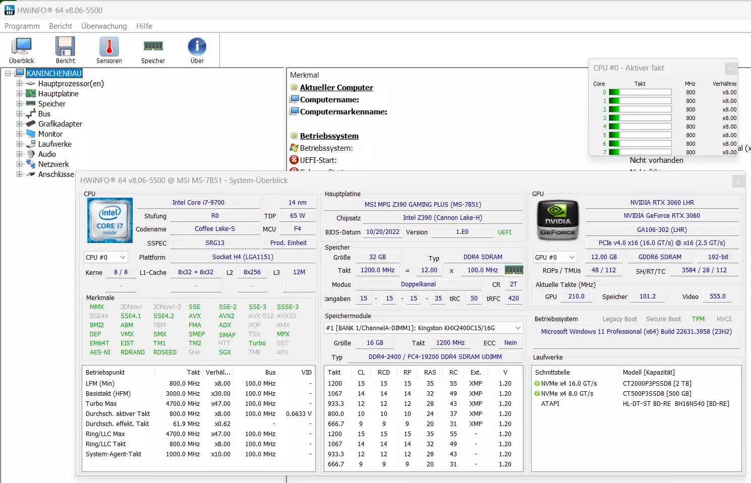Click the Laufwerke drive icon in tree
Screen dimensions: 751x483
click(31, 144)
